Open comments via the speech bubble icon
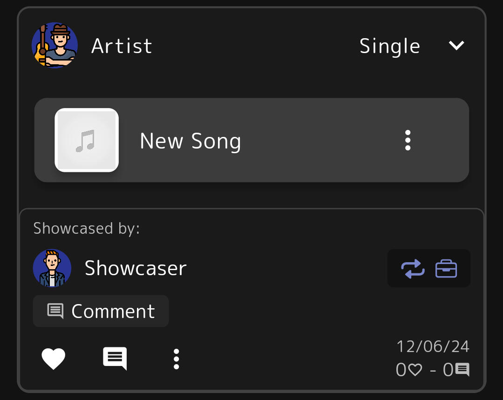The image size is (503, 400). tap(115, 359)
